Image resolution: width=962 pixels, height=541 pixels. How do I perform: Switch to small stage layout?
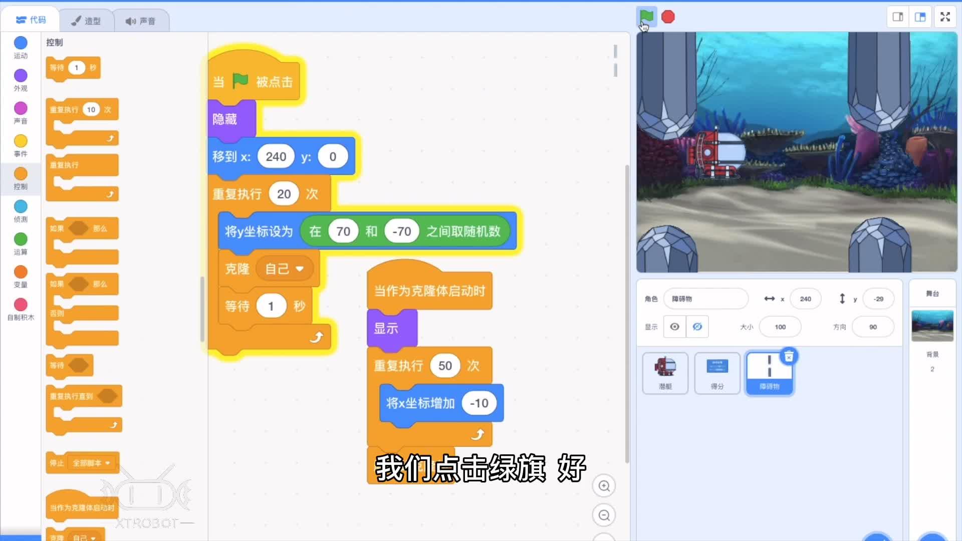click(898, 17)
